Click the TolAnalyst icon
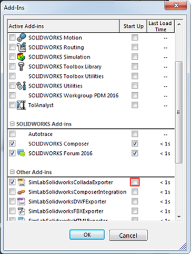The height and width of the screenshot is (254, 191). 21,105
